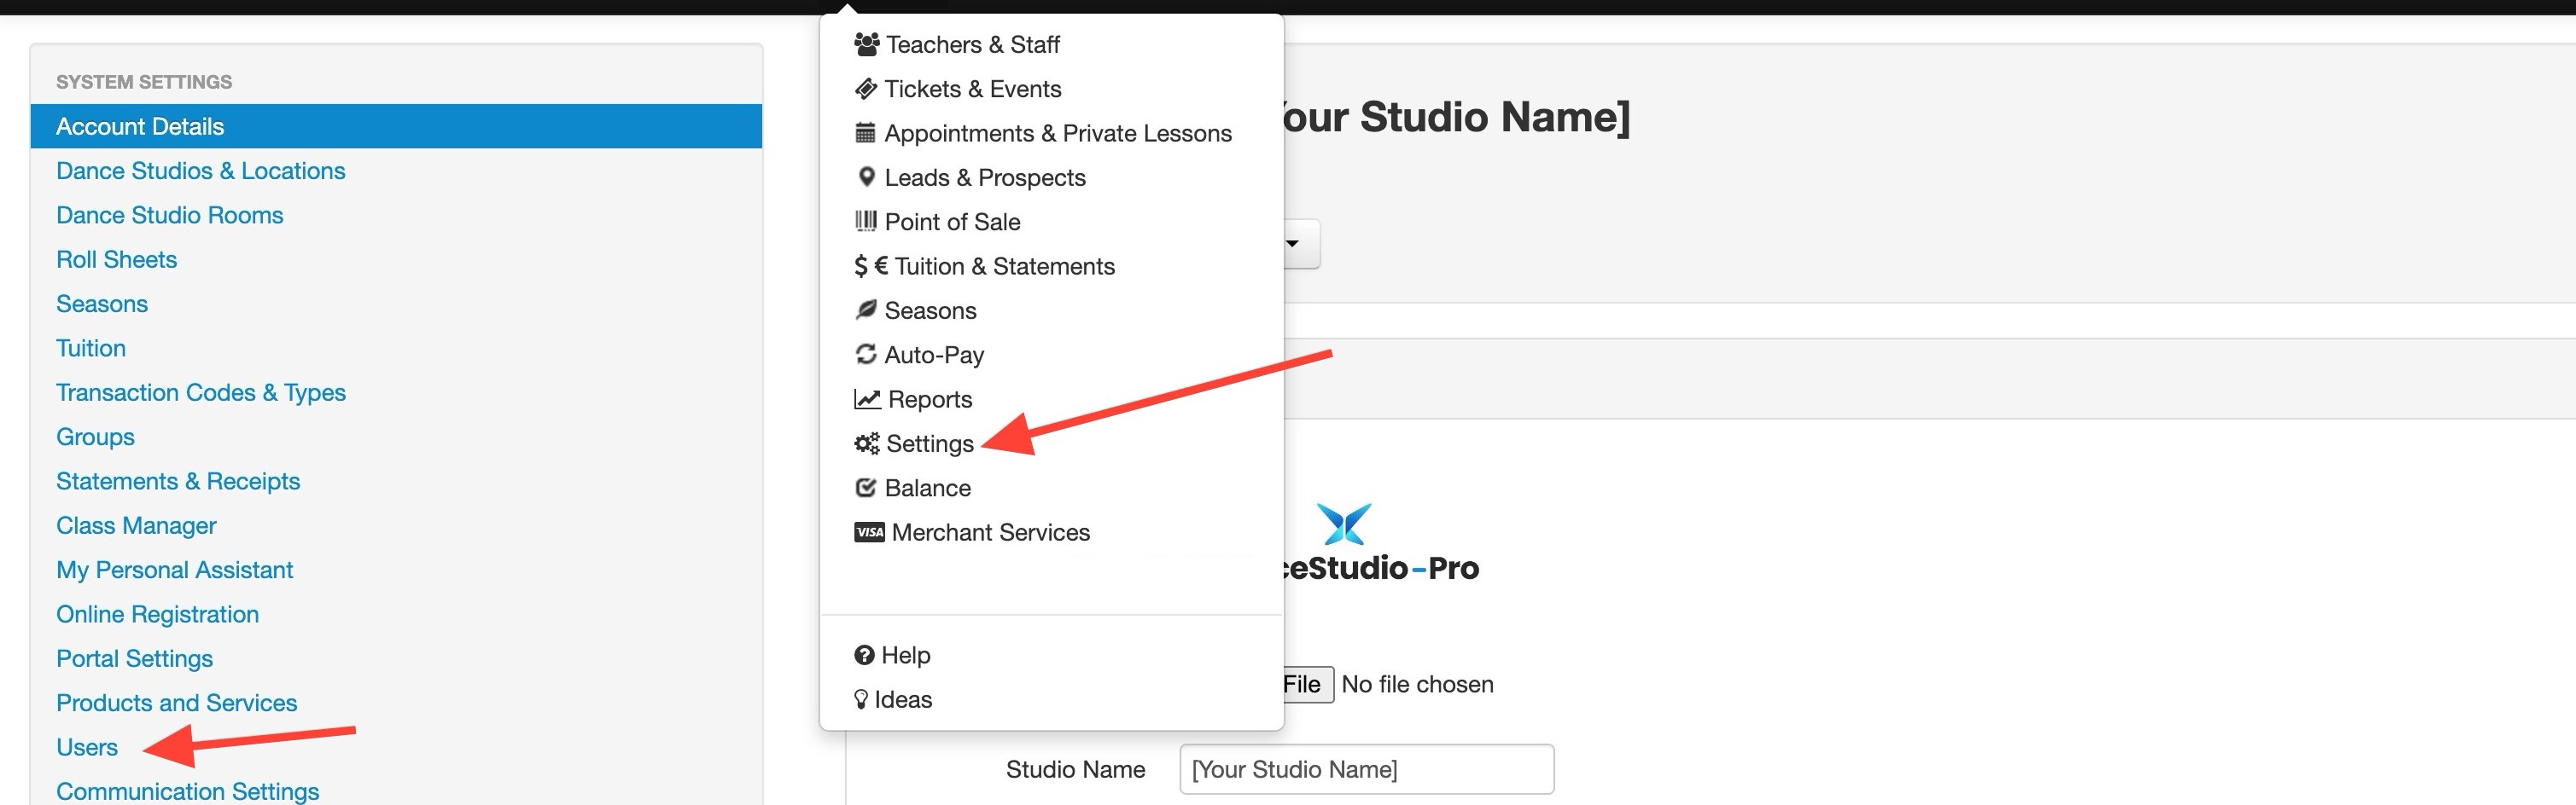The width and height of the screenshot is (2576, 805).
Task: Choose Balance from the menu
Action: (927, 489)
